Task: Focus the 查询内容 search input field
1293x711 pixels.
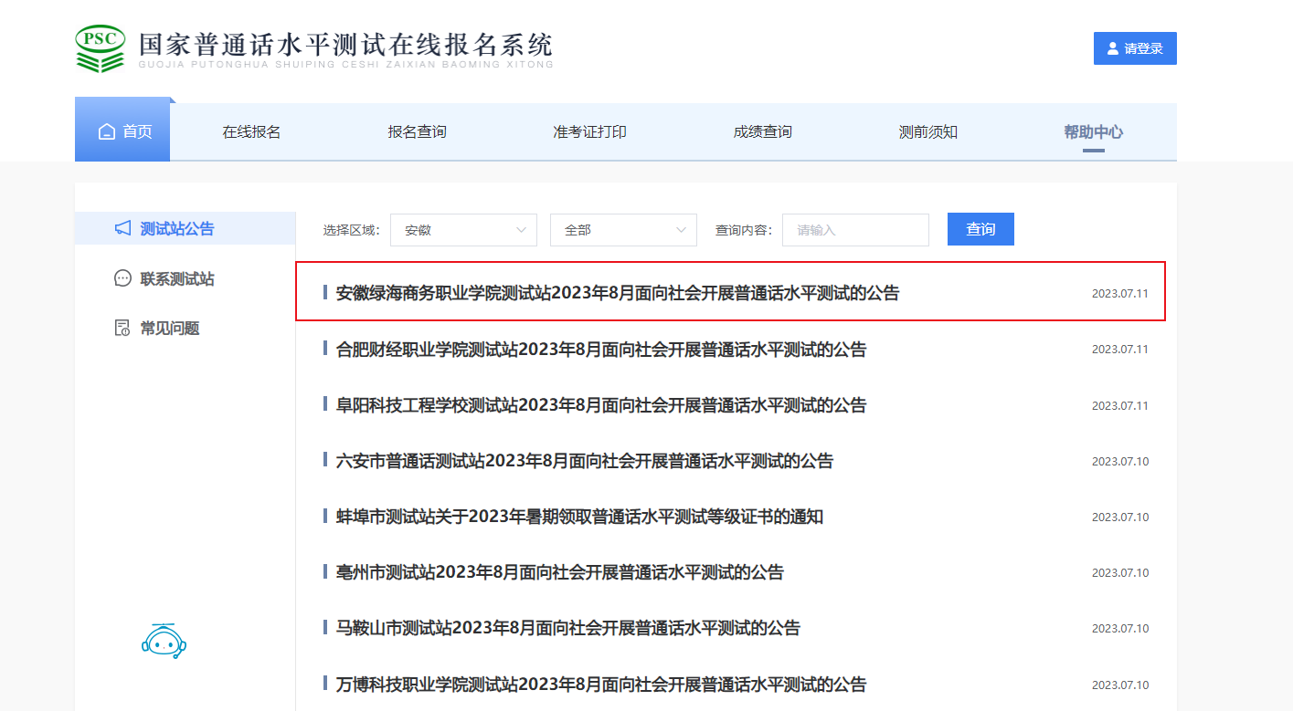Action: (855, 230)
